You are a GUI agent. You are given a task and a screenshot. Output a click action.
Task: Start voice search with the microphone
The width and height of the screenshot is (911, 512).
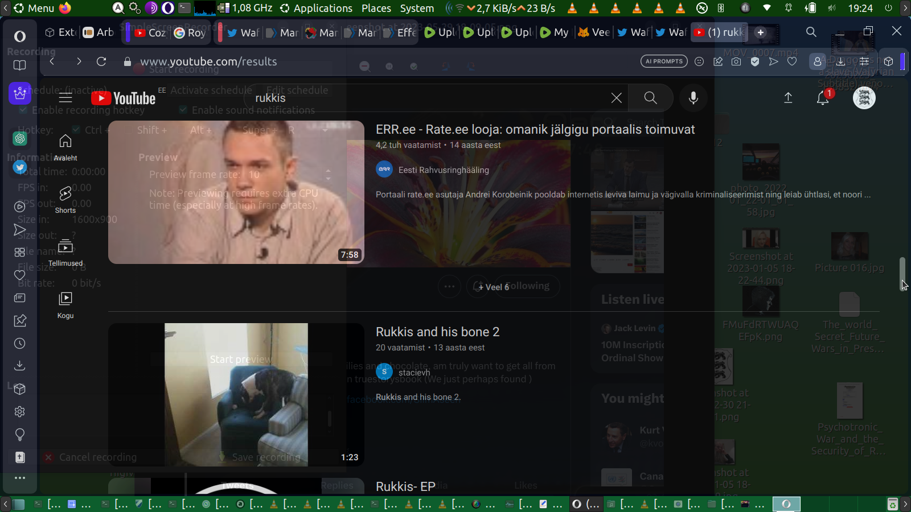click(x=693, y=98)
